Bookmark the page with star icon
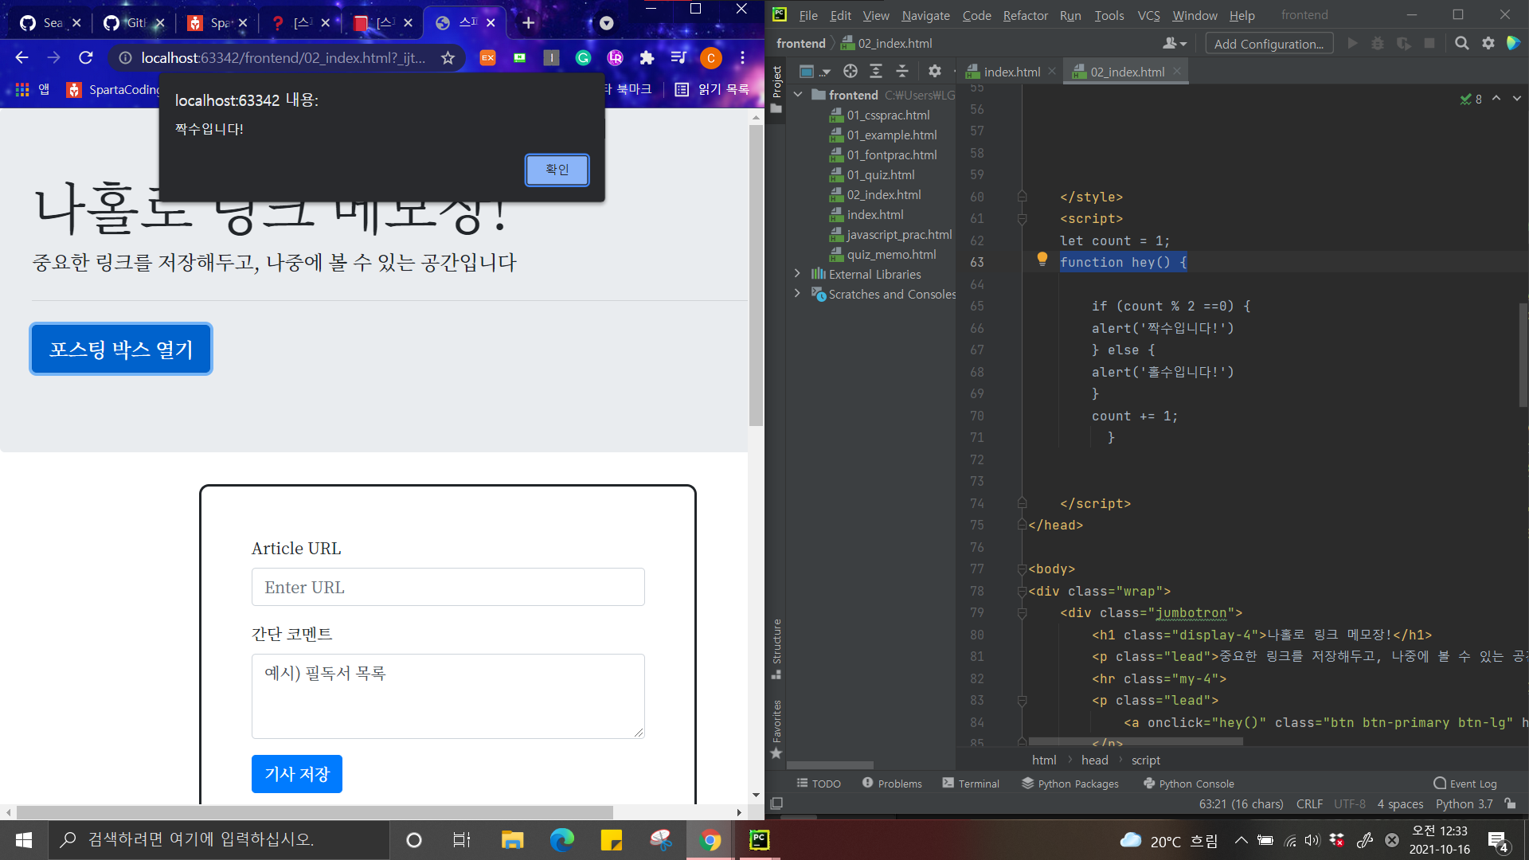 (448, 58)
